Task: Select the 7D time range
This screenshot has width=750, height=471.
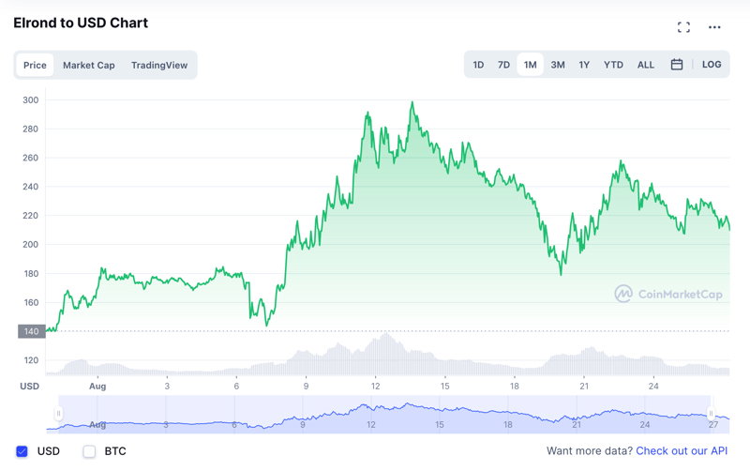Action: click(x=503, y=65)
